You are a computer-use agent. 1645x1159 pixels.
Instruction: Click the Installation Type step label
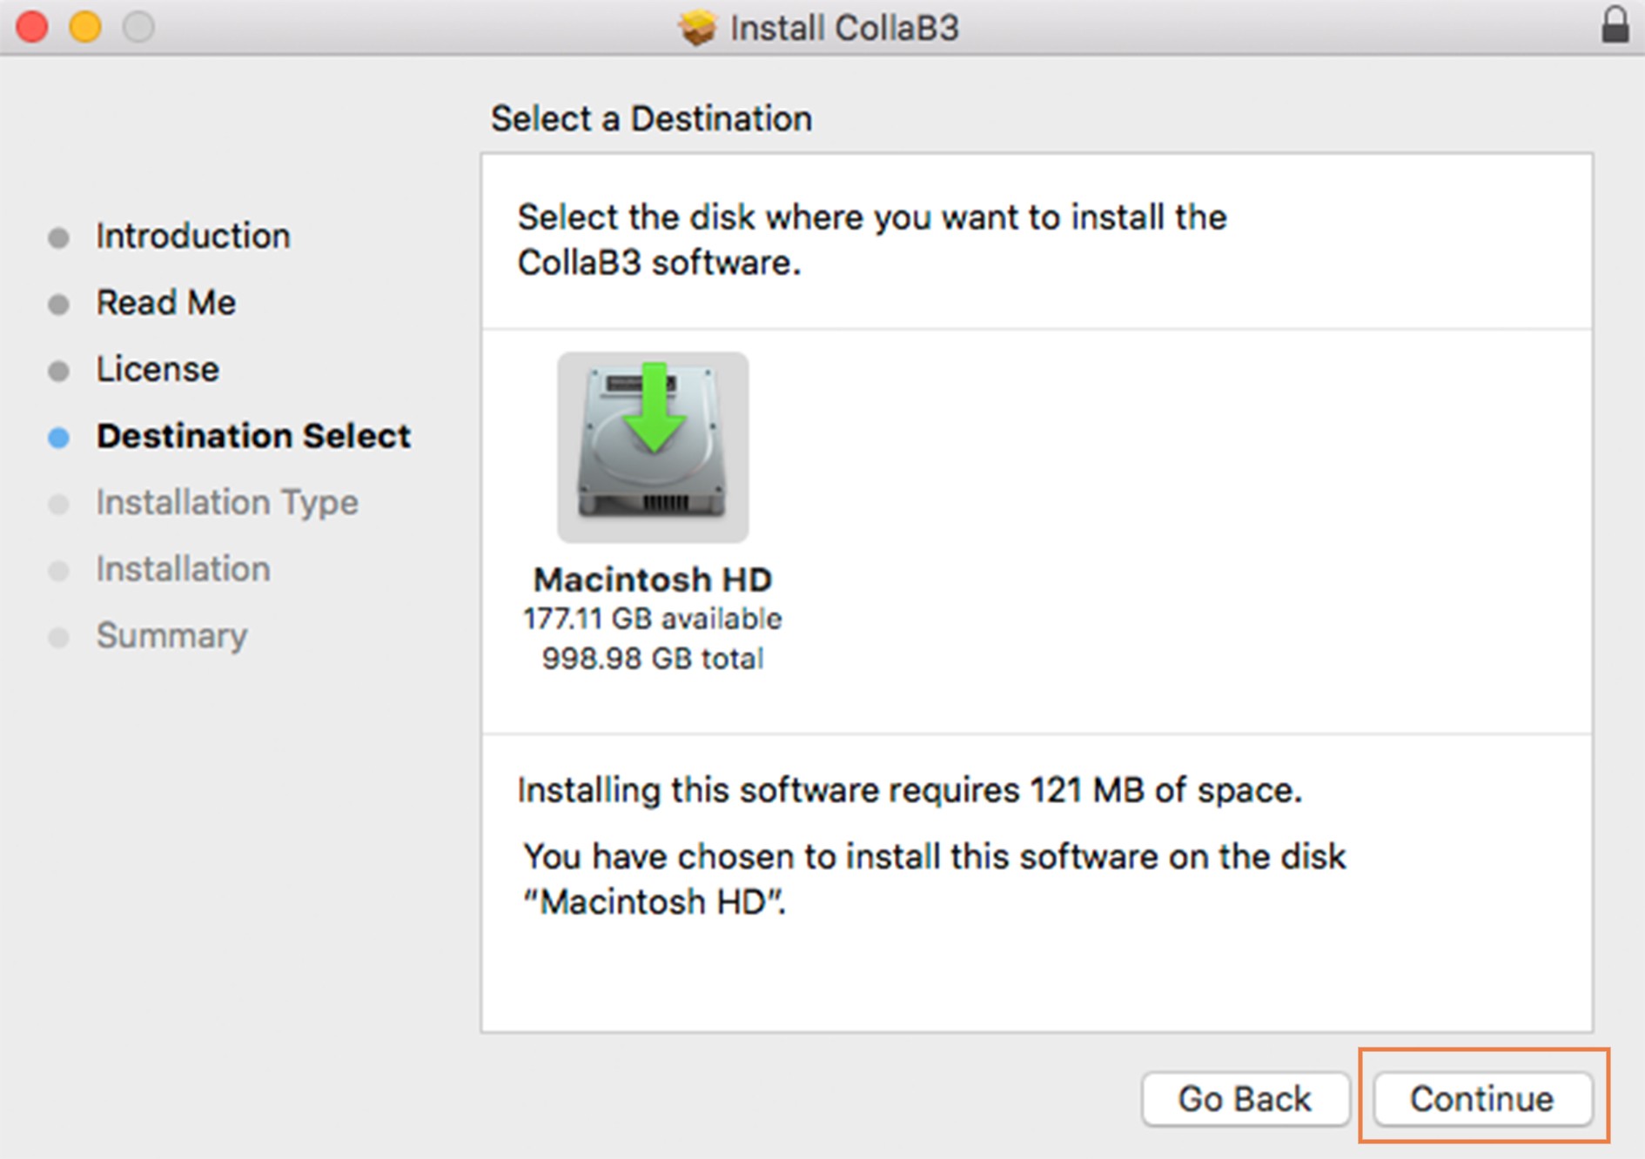click(x=227, y=503)
